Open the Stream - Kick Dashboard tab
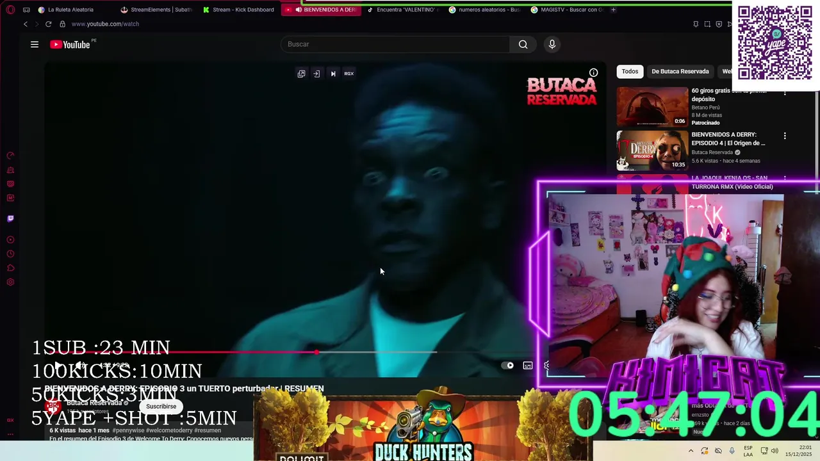The width and height of the screenshot is (820, 461). 238,10
